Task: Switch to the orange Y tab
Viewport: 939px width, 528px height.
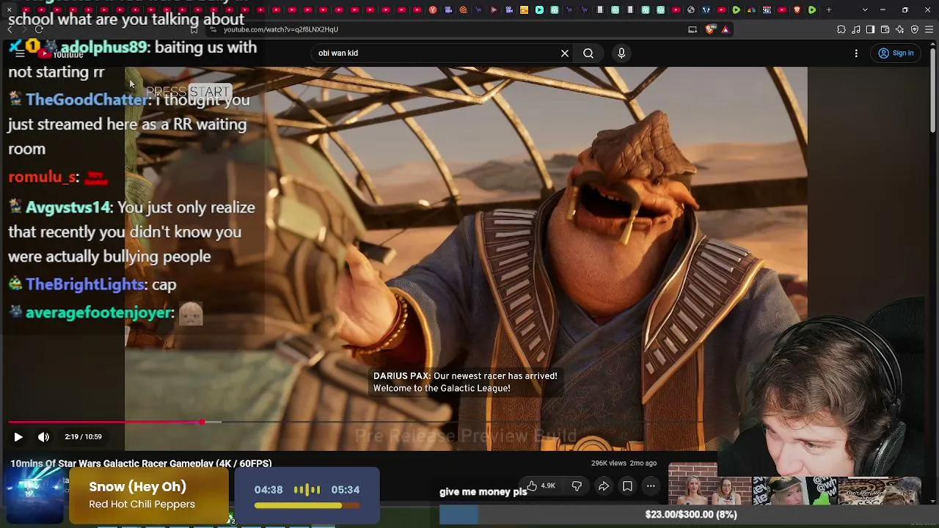Action: click(x=432, y=10)
